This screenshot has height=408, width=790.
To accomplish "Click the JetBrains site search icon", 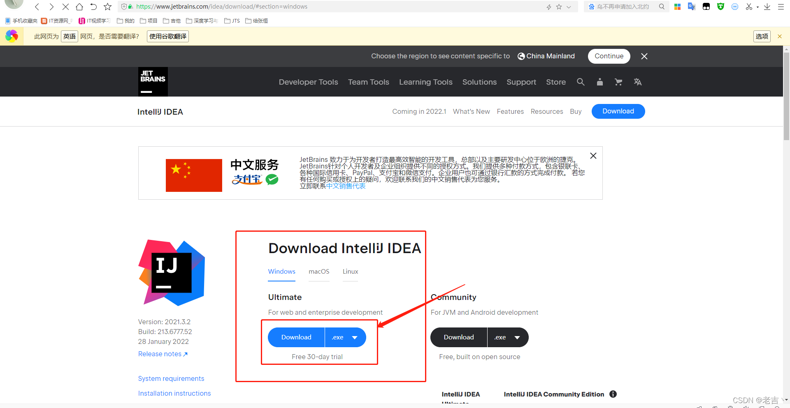I will click(581, 82).
